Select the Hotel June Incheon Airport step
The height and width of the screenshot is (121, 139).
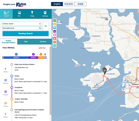[x=24, y=64]
